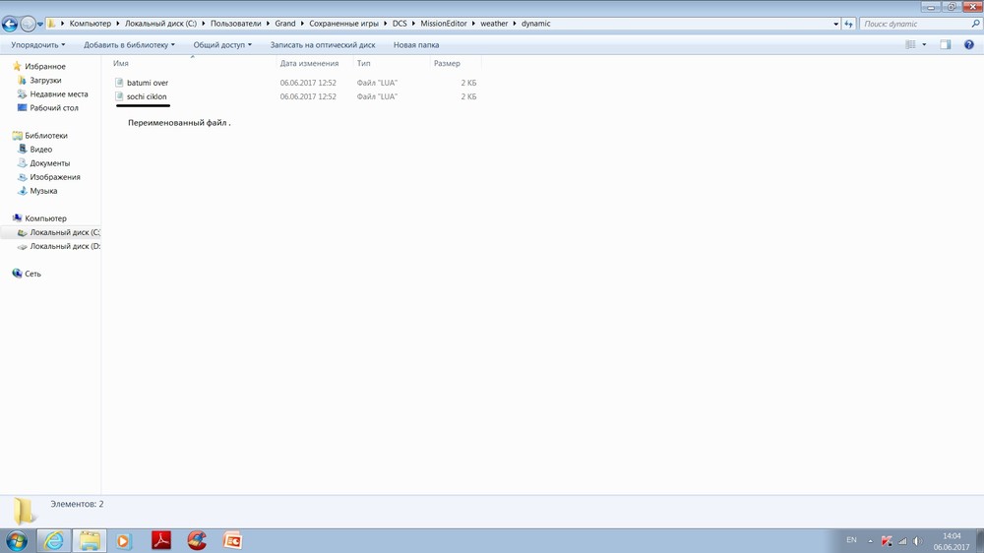Select Избранное in navigation pane

[45, 67]
